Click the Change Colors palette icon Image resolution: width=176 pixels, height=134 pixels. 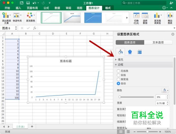click(30, 15)
